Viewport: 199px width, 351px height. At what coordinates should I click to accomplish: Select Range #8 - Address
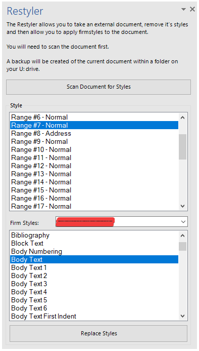coord(94,133)
